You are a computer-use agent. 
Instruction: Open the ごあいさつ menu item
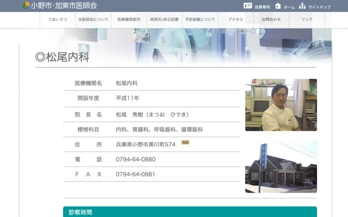[x=57, y=20]
